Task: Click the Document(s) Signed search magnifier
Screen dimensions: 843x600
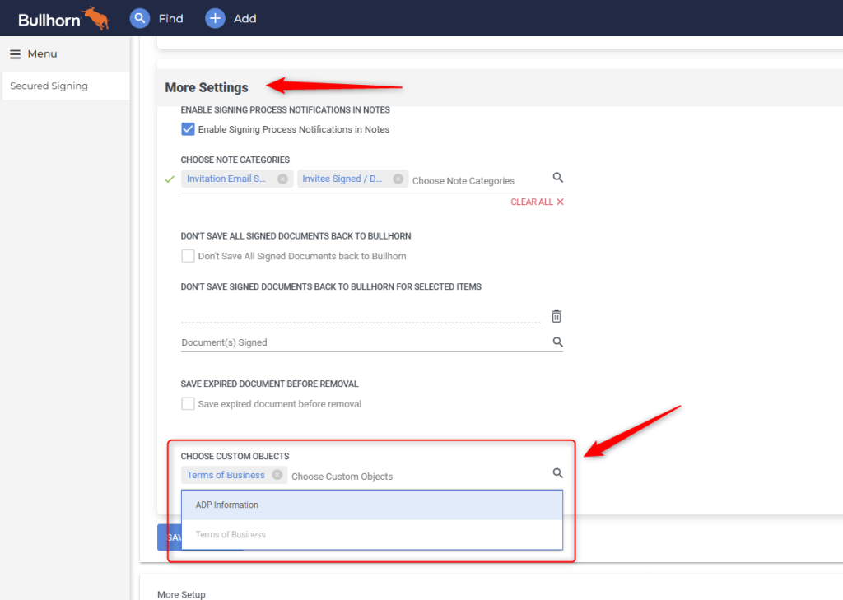Action: (558, 342)
